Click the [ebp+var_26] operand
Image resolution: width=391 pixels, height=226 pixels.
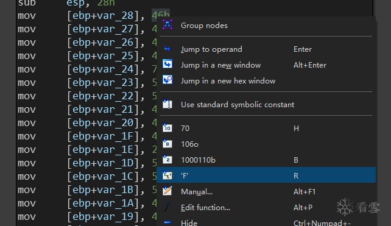tap(102, 43)
